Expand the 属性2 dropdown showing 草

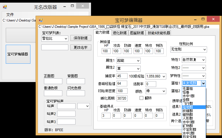[129, 69]
